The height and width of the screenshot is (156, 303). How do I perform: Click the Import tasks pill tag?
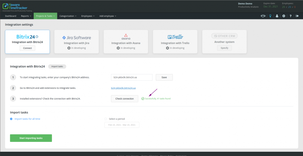pyautogui.click(x=57, y=66)
